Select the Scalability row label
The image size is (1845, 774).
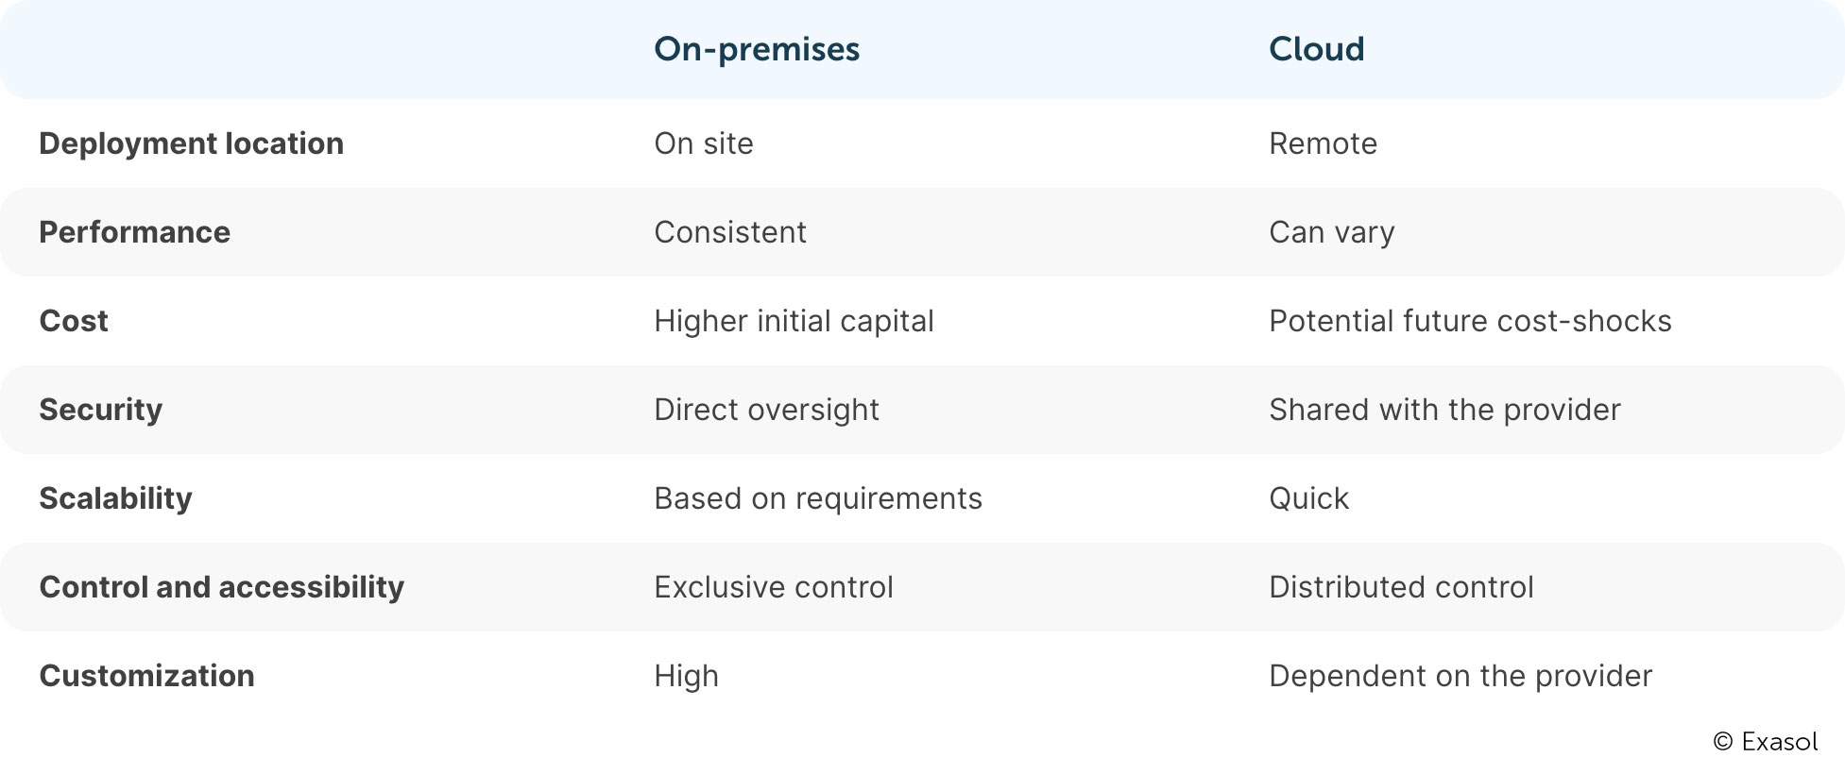coord(115,498)
